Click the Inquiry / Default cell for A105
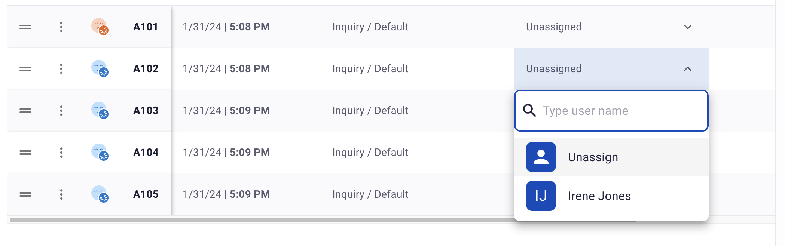 (370, 194)
